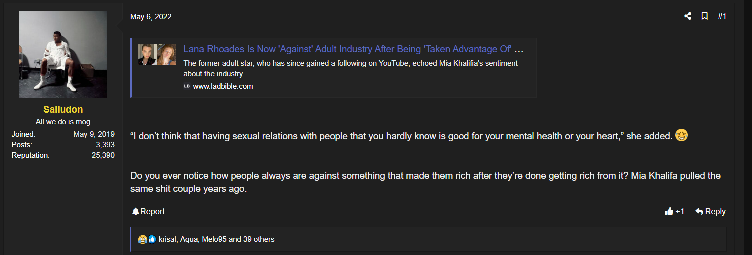Open the Lana Rhoades article title link
Viewport: 752px width, 255px height.
click(x=354, y=49)
